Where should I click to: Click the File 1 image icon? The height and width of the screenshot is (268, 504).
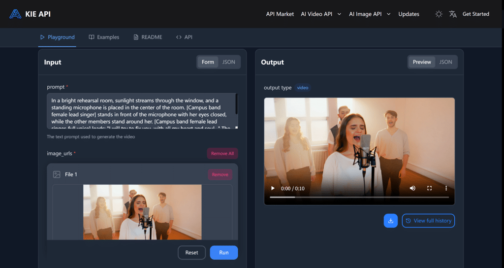pyautogui.click(x=57, y=174)
